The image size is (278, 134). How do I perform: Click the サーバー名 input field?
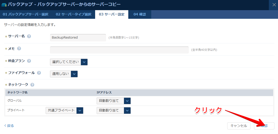(78, 38)
